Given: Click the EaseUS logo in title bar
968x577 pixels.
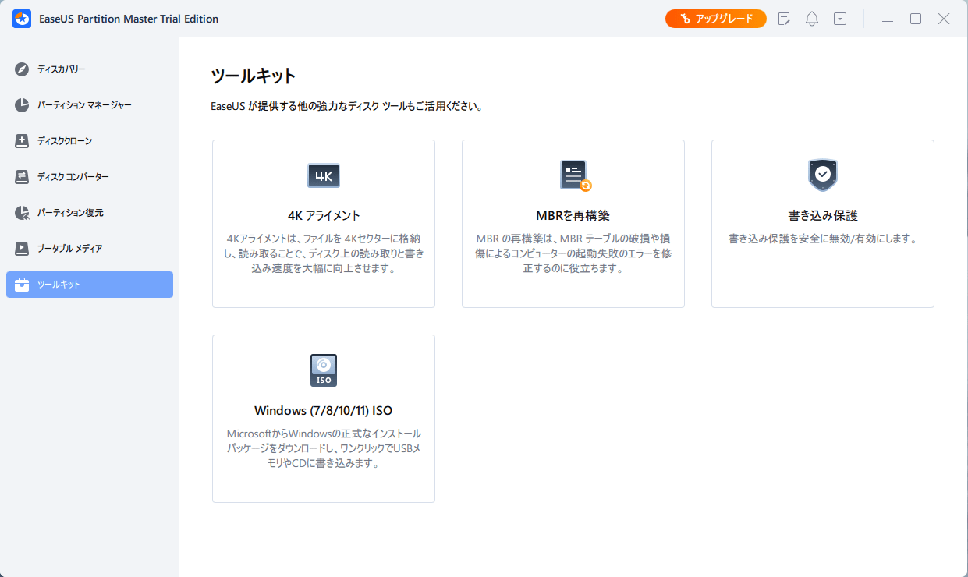Looking at the screenshot, I should coord(21,18).
